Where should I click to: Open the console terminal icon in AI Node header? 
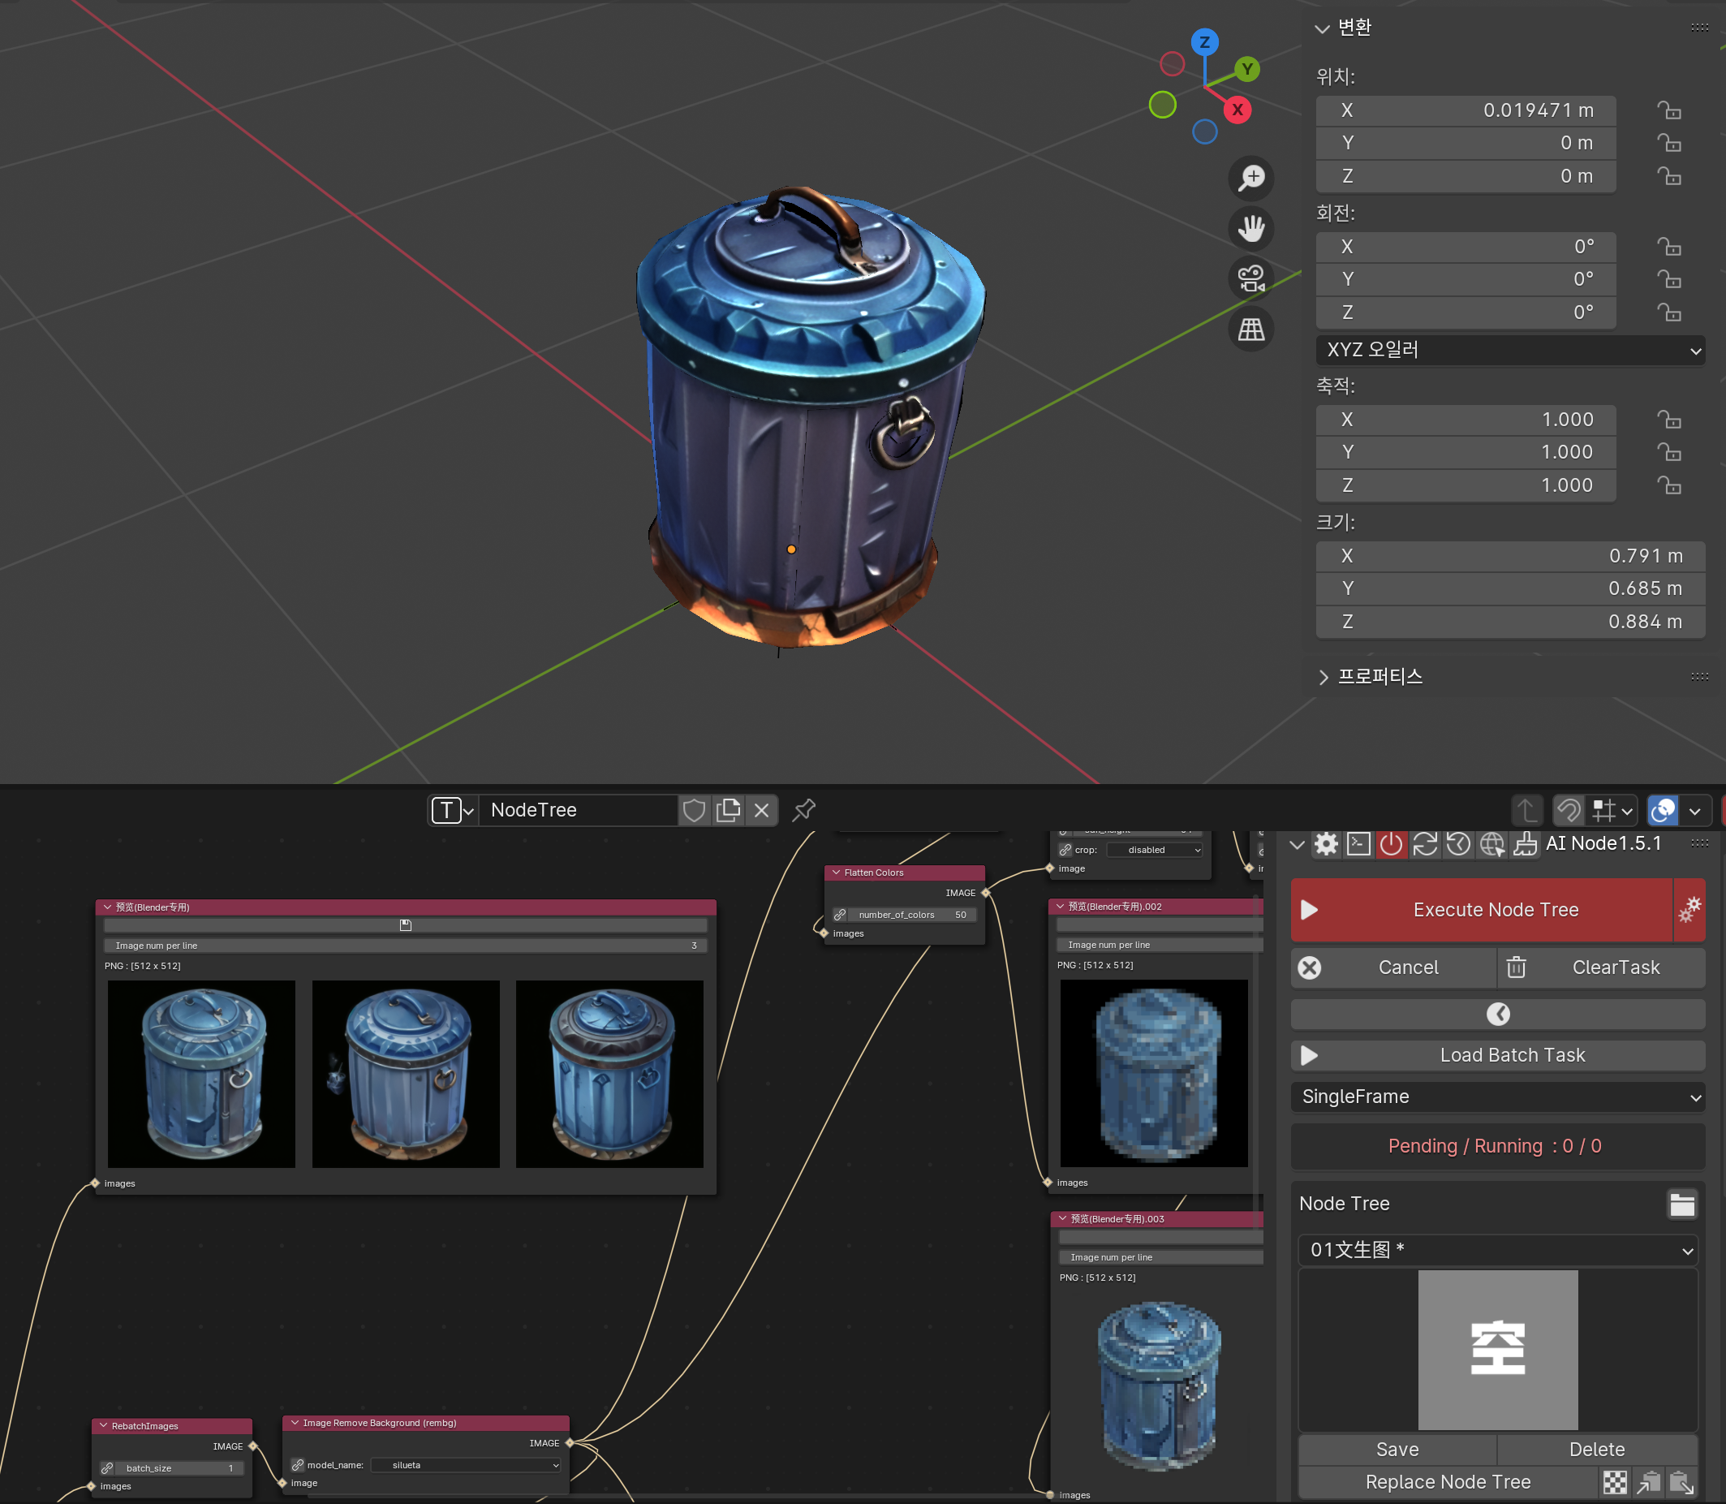[1358, 843]
